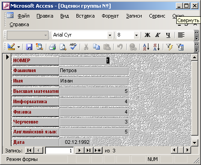Click the Cut scissors icon
This screenshot has width=201, height=165.
click(x=86, y=47)
